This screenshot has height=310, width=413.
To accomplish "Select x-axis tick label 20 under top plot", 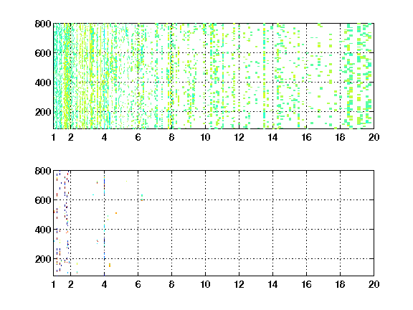I will coord(374,137).
